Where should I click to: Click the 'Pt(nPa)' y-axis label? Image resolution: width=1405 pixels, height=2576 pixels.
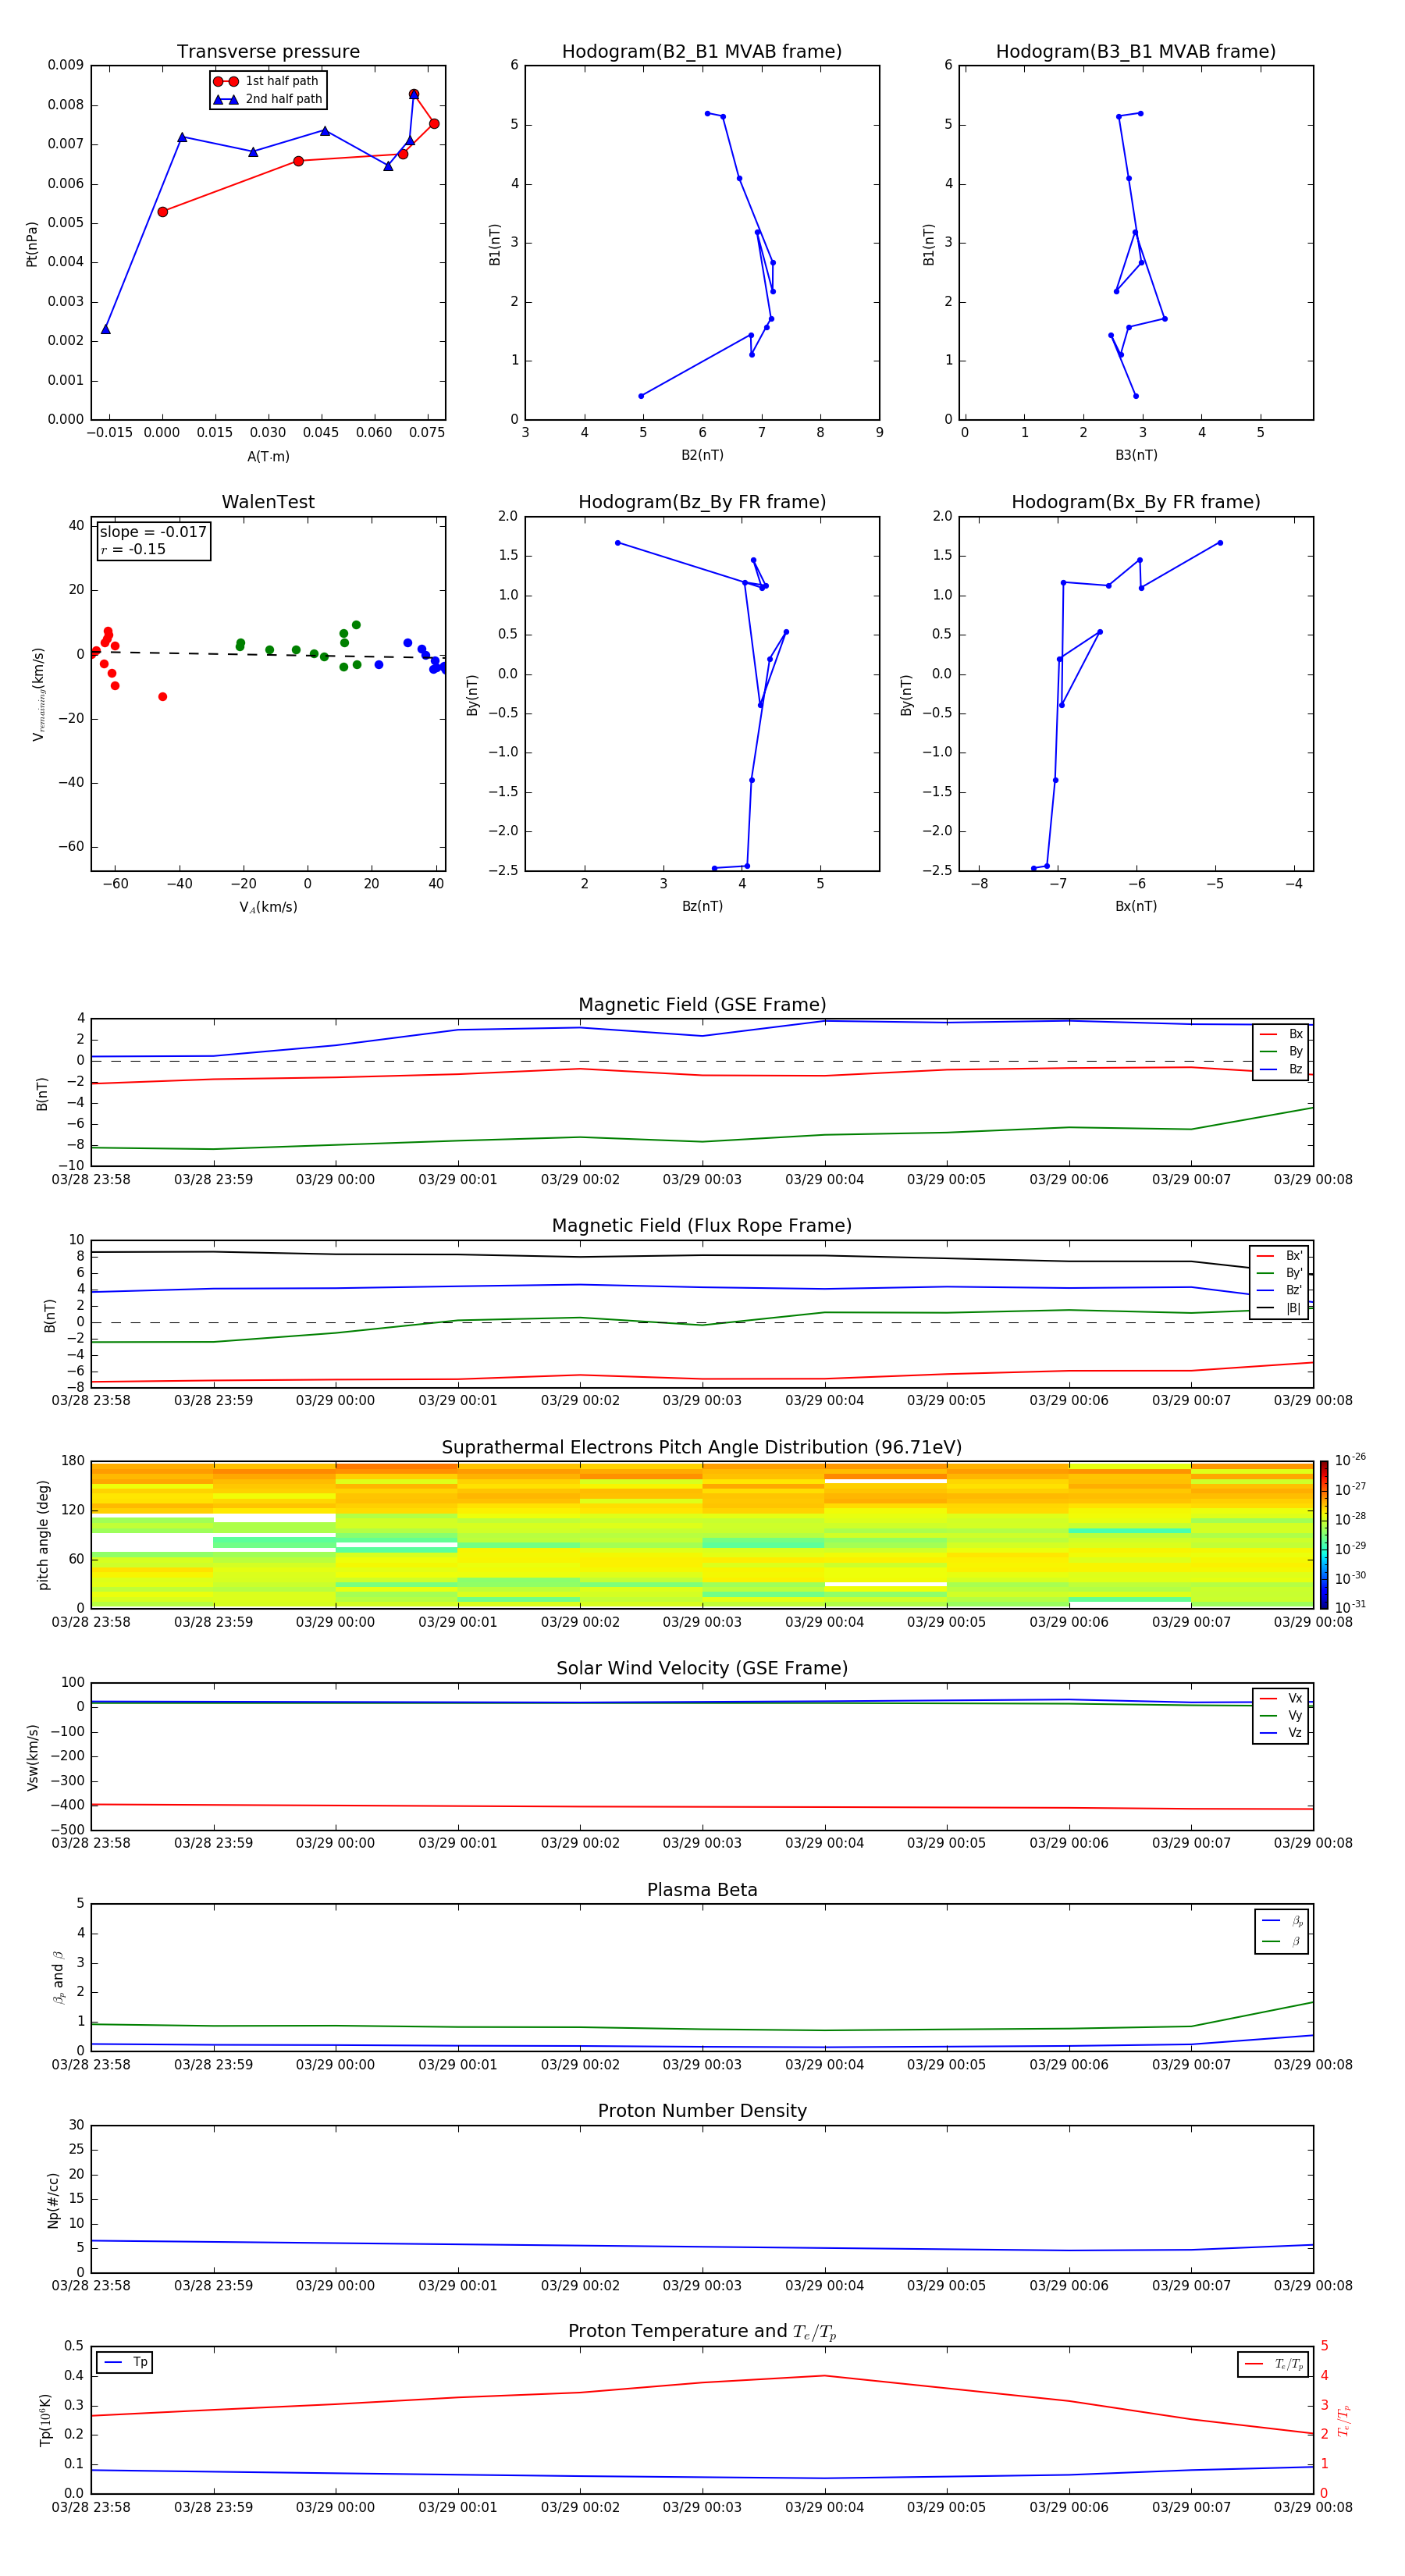tap(32, 244)
